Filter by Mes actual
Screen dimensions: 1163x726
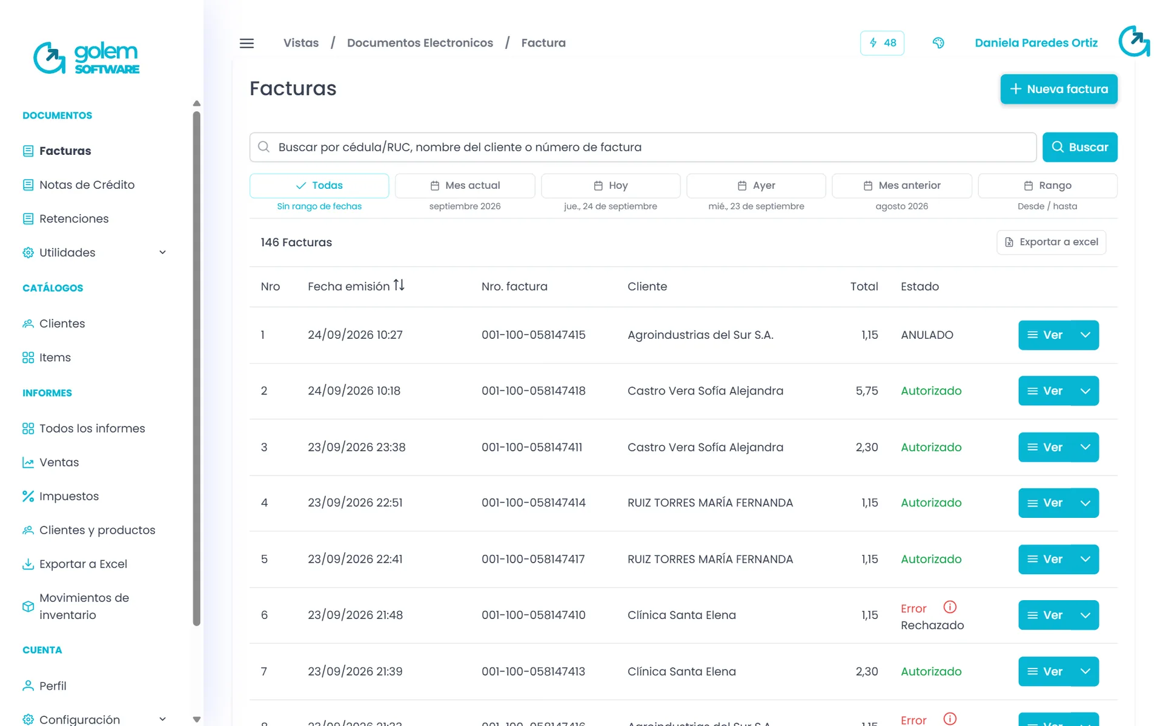(x=465, y=186)
